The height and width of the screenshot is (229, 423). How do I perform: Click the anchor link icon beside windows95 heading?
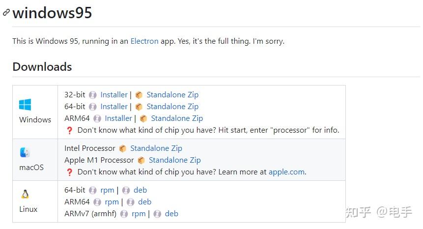click(x=6, y=13)
